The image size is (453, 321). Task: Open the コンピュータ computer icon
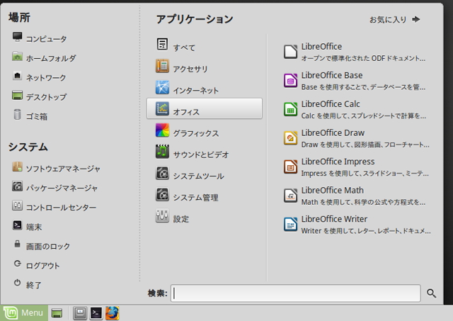tap(17, 37)
